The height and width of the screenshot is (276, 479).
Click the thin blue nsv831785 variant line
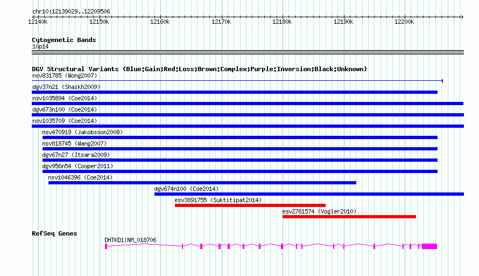click(237, 81)
